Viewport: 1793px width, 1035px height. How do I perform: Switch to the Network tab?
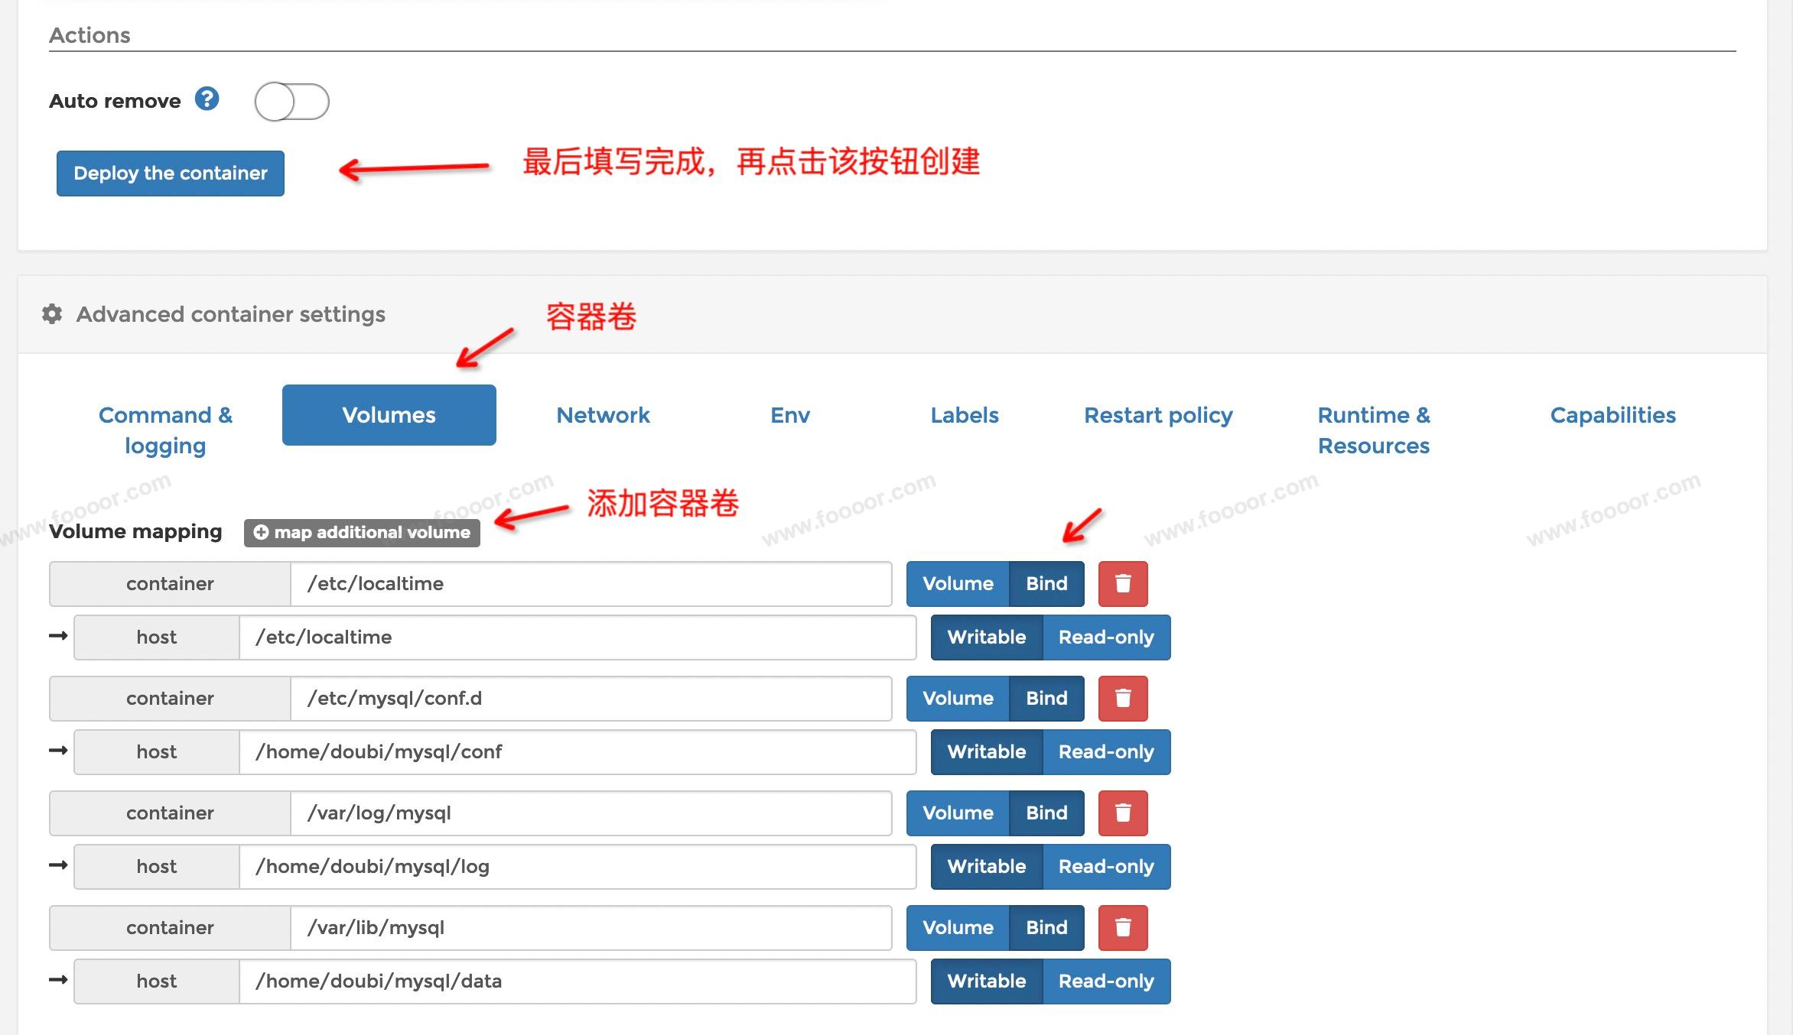point(603,415)
